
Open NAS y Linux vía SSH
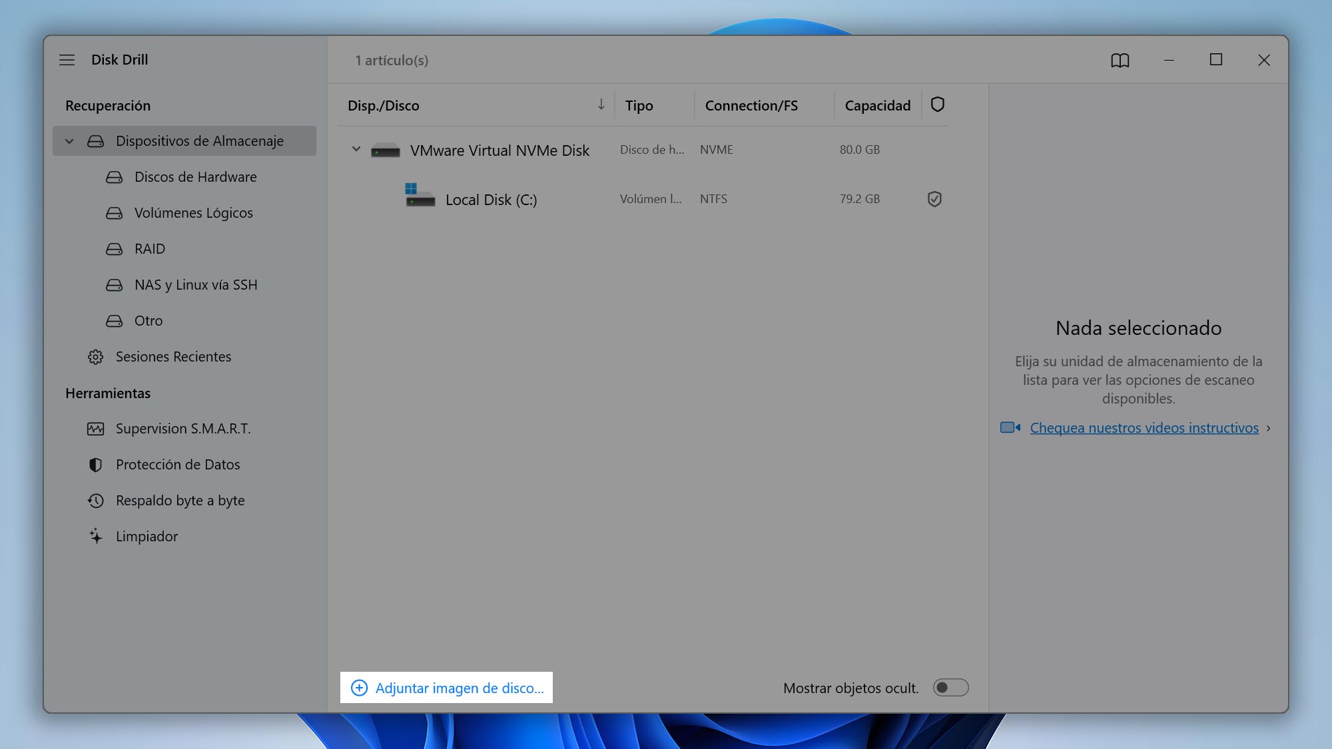tap(196, 285)
